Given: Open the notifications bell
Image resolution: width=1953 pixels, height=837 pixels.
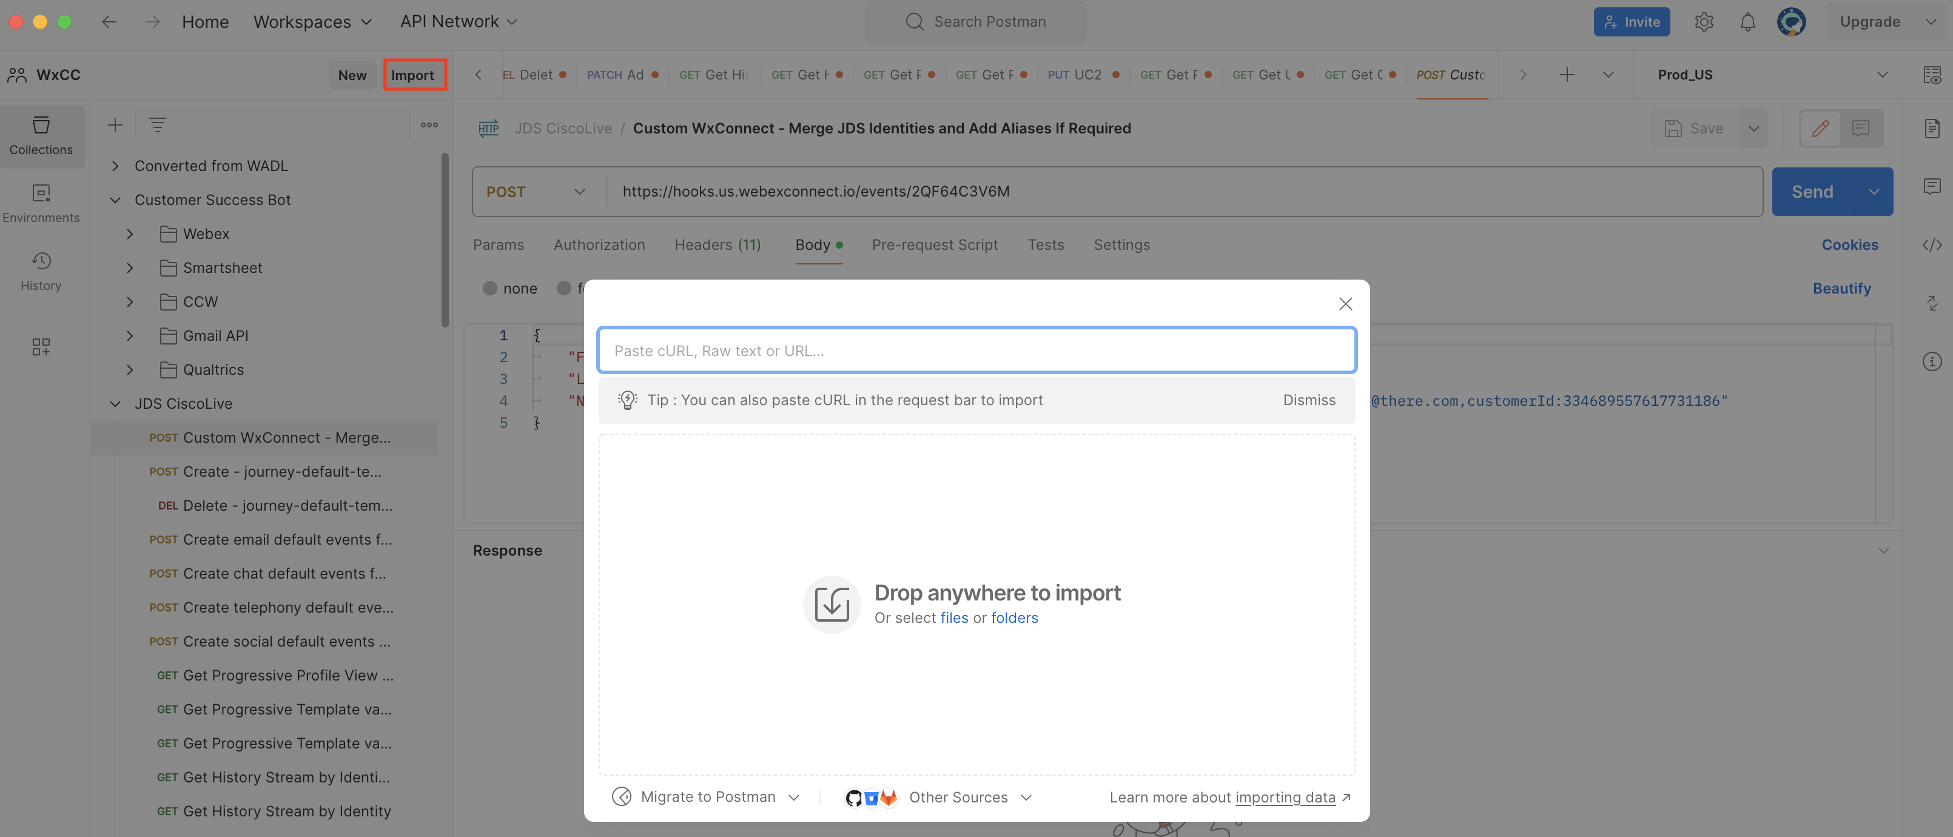Looking at the screenshot, I should click(x=1747, y=21).
